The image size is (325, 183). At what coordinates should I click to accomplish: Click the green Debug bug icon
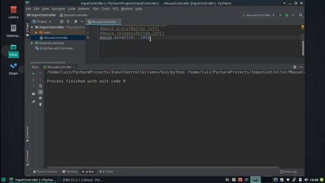click(286, 15)
